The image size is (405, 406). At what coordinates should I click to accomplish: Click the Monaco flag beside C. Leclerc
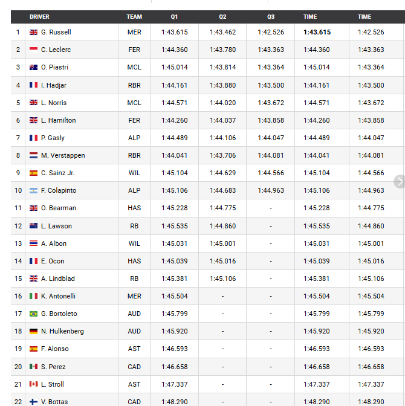(33, 50)
